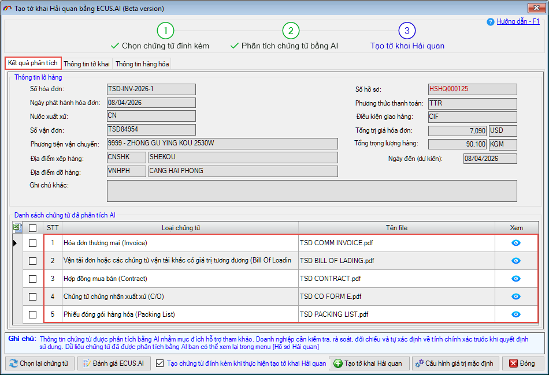The height and width of the screenshot is (375, 549).
Task: Uncheck Tạo chứng từ đính kèm option
Action: [x=160, y=363]
